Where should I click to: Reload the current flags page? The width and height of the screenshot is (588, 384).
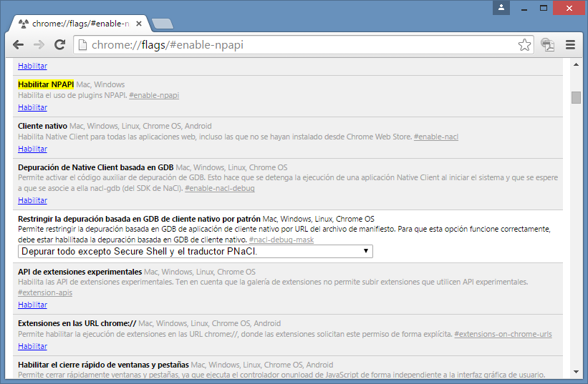pyautogui.click(x=60, y=45)
